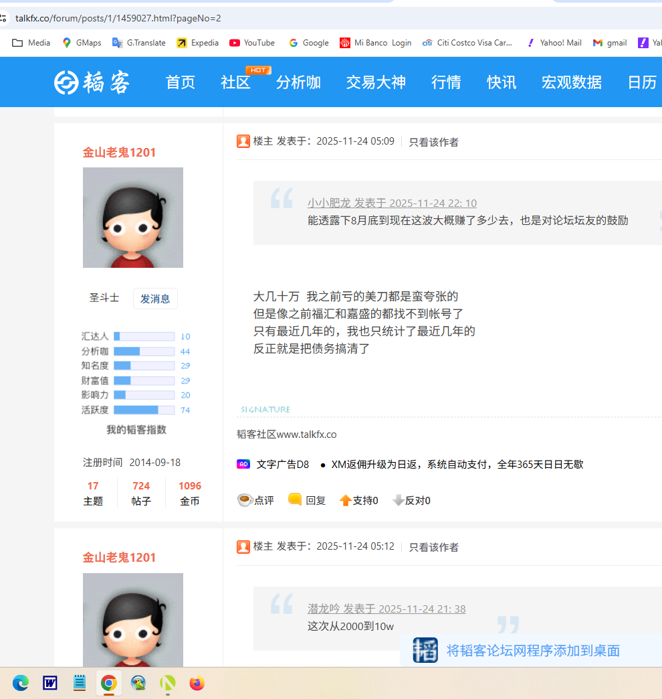Click the 点评 coffee cup icon
Viewport: 662px width, 699px height.
[x=245, y=500]
